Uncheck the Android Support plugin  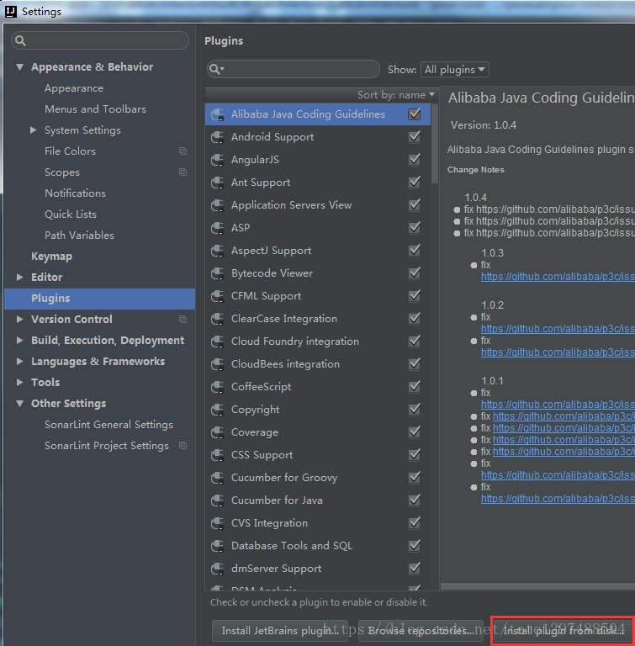click(x=415, y=137)
